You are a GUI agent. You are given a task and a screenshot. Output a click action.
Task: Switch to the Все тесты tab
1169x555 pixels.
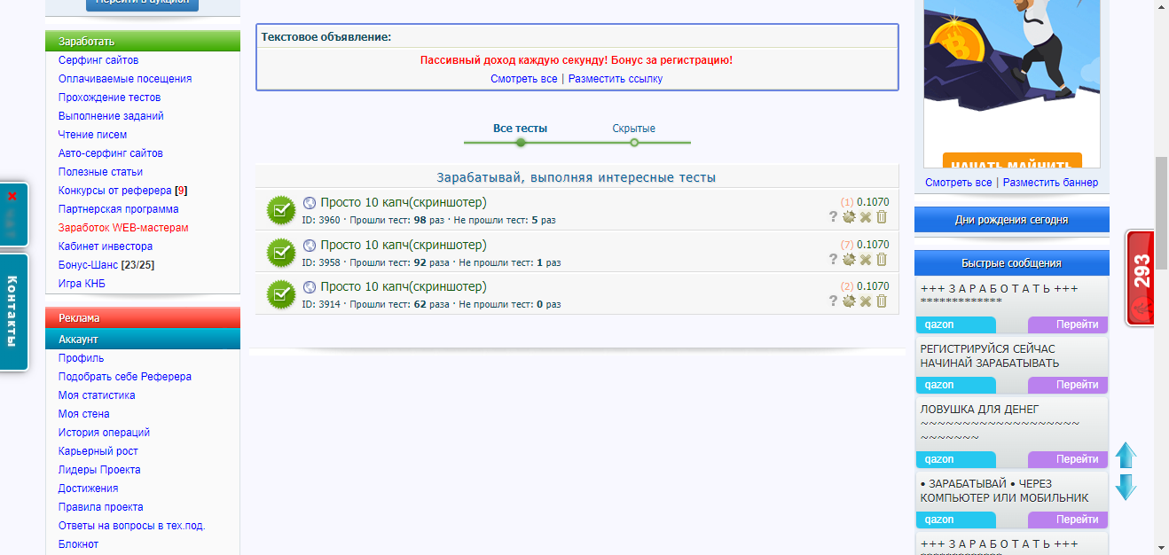(x=520, y=129)
